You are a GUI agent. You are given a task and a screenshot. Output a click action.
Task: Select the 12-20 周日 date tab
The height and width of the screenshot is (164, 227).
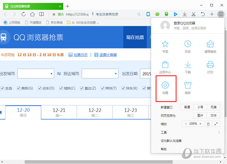23,112
